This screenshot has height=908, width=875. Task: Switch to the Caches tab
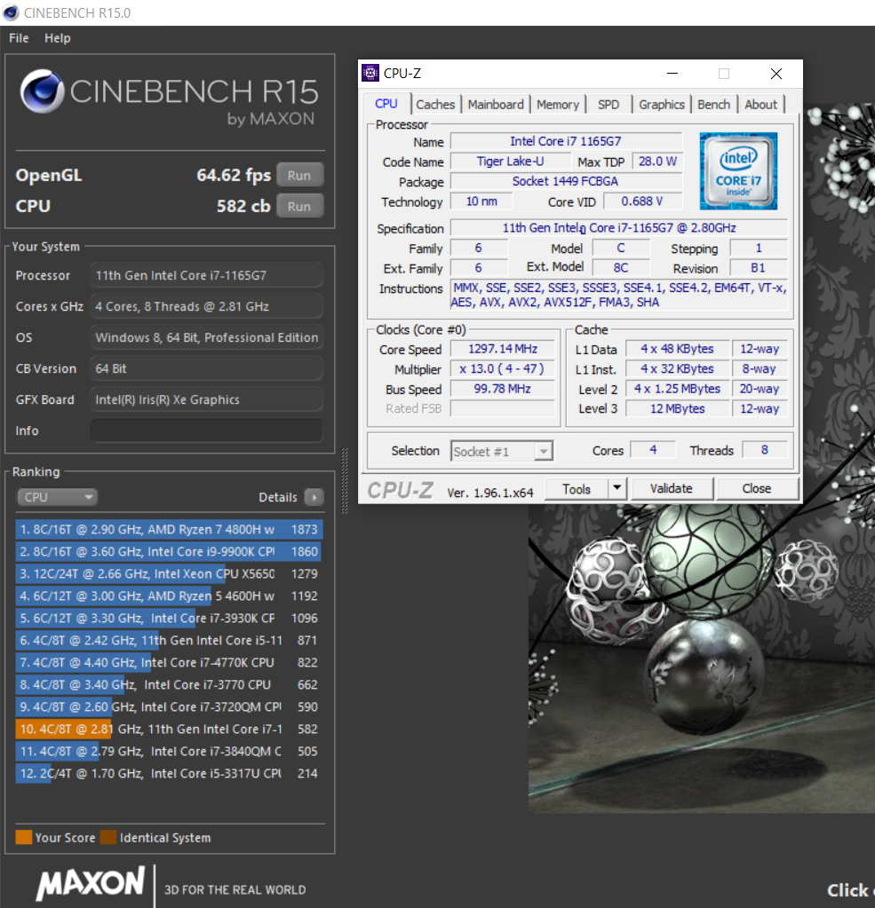(435, 104)
